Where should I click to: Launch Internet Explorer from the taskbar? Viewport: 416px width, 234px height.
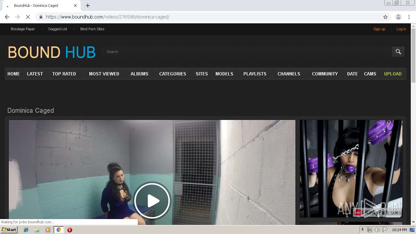coord(26,230)
